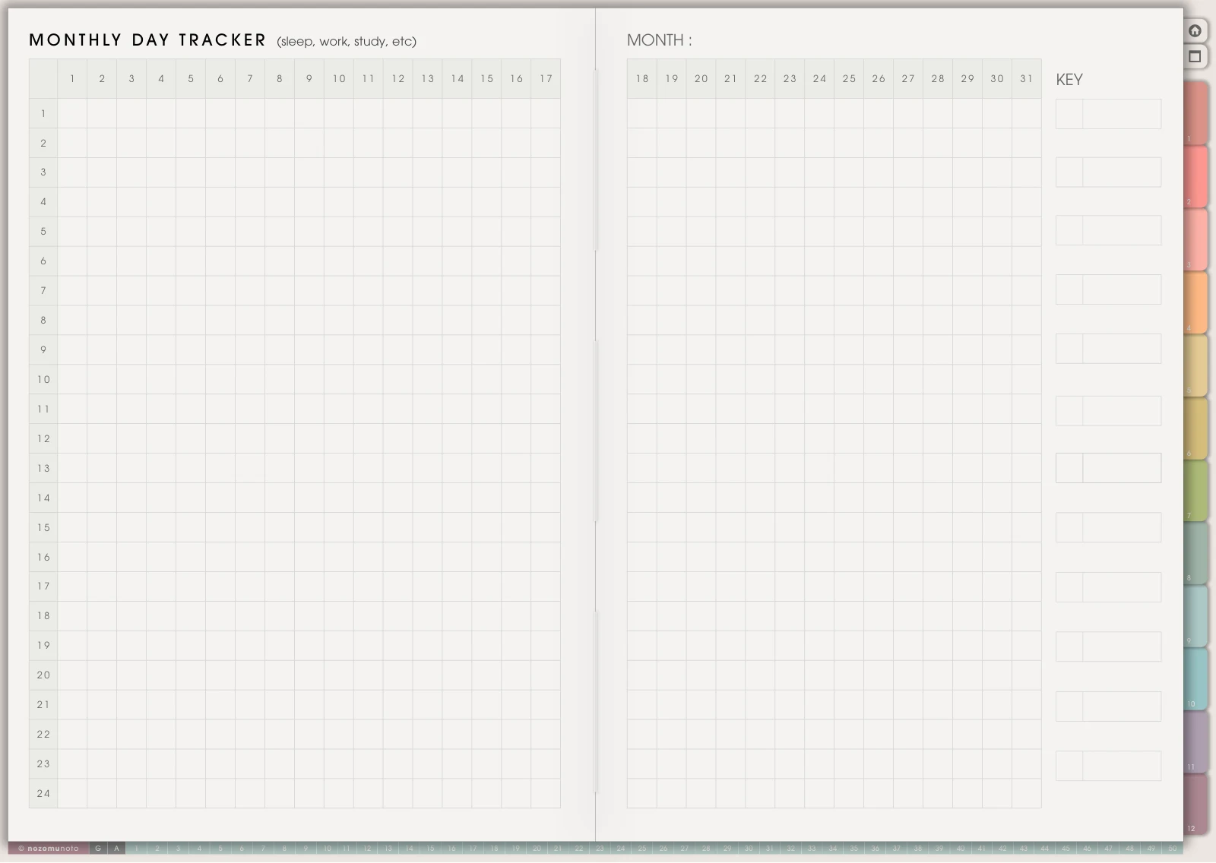The image size is (1216, 863).
Task: Select hour 24 row label
Action: coord(43,793)
